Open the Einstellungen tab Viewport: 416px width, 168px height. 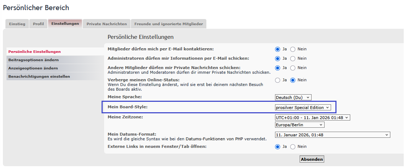pyautogui.click(x=65, y=23)
